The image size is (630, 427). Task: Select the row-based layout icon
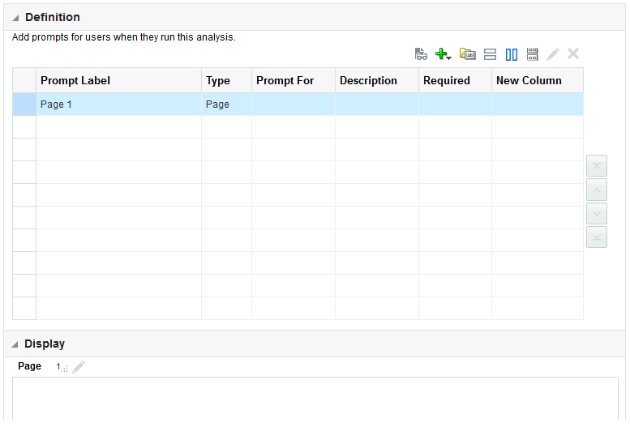[x=490, y=54]
